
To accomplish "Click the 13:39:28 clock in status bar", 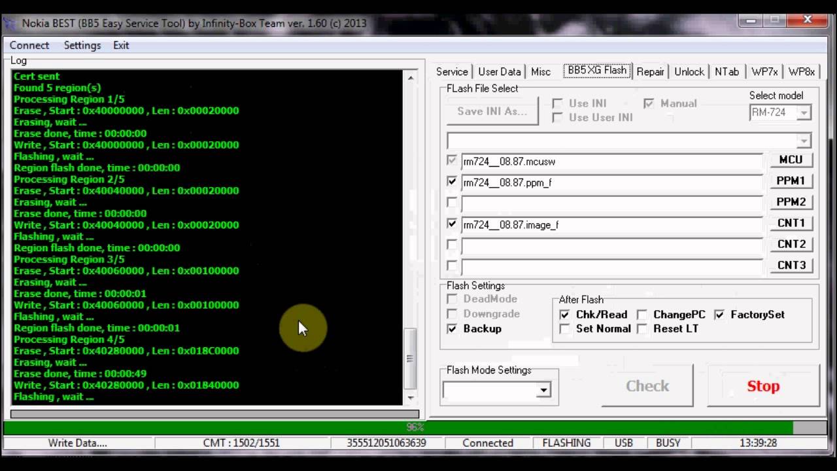I will coord(758,443).
